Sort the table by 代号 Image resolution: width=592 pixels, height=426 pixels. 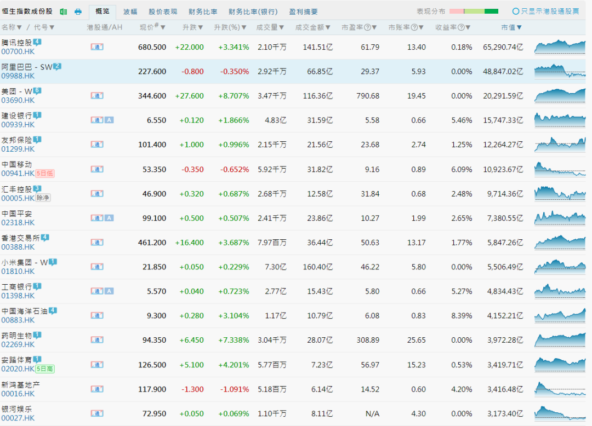point(44,27)
